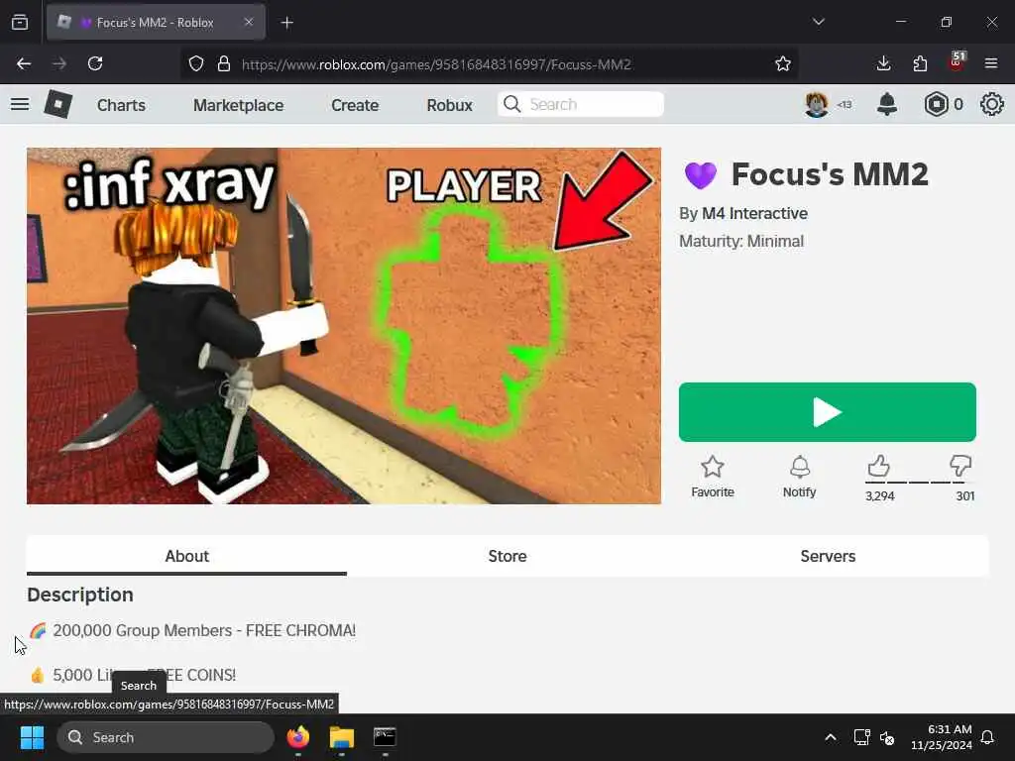Click the Focus's MM2 game title

830,174
